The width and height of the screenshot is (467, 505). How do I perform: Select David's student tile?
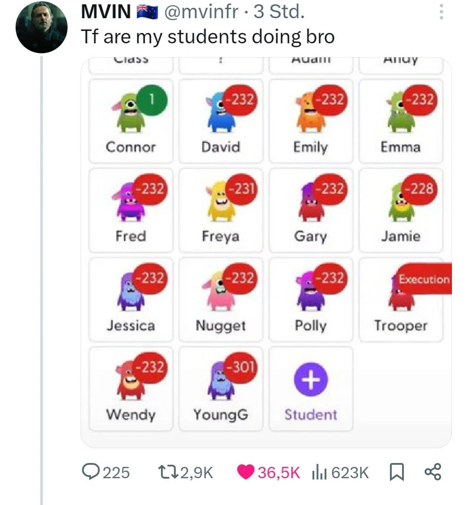click(x=221, y=121)
